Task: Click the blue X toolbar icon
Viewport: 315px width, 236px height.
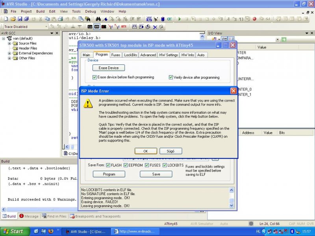Action: [155, 27]
